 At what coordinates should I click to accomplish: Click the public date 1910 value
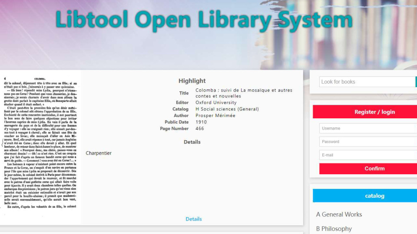[201, 122]
